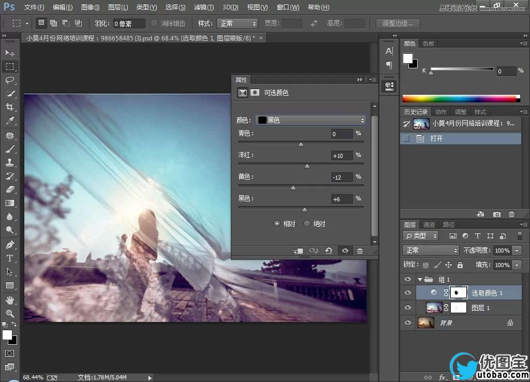Image resolution: width=530 pixels, height=382 pixels.
Task: Open the 文件 menu
Action: click(x=34, y=7)
